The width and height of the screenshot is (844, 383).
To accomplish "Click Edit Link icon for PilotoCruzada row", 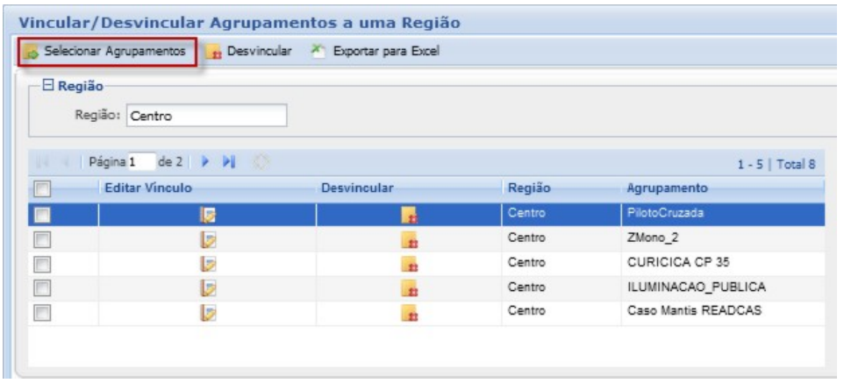I will 207,214.
